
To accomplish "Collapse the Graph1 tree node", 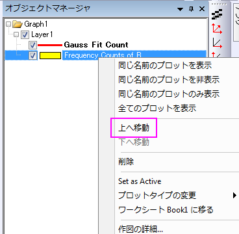I will pos(8,24).
